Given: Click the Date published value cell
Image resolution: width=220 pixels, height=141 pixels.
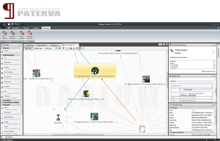Looking at the screenshot, I should [203, 128].
